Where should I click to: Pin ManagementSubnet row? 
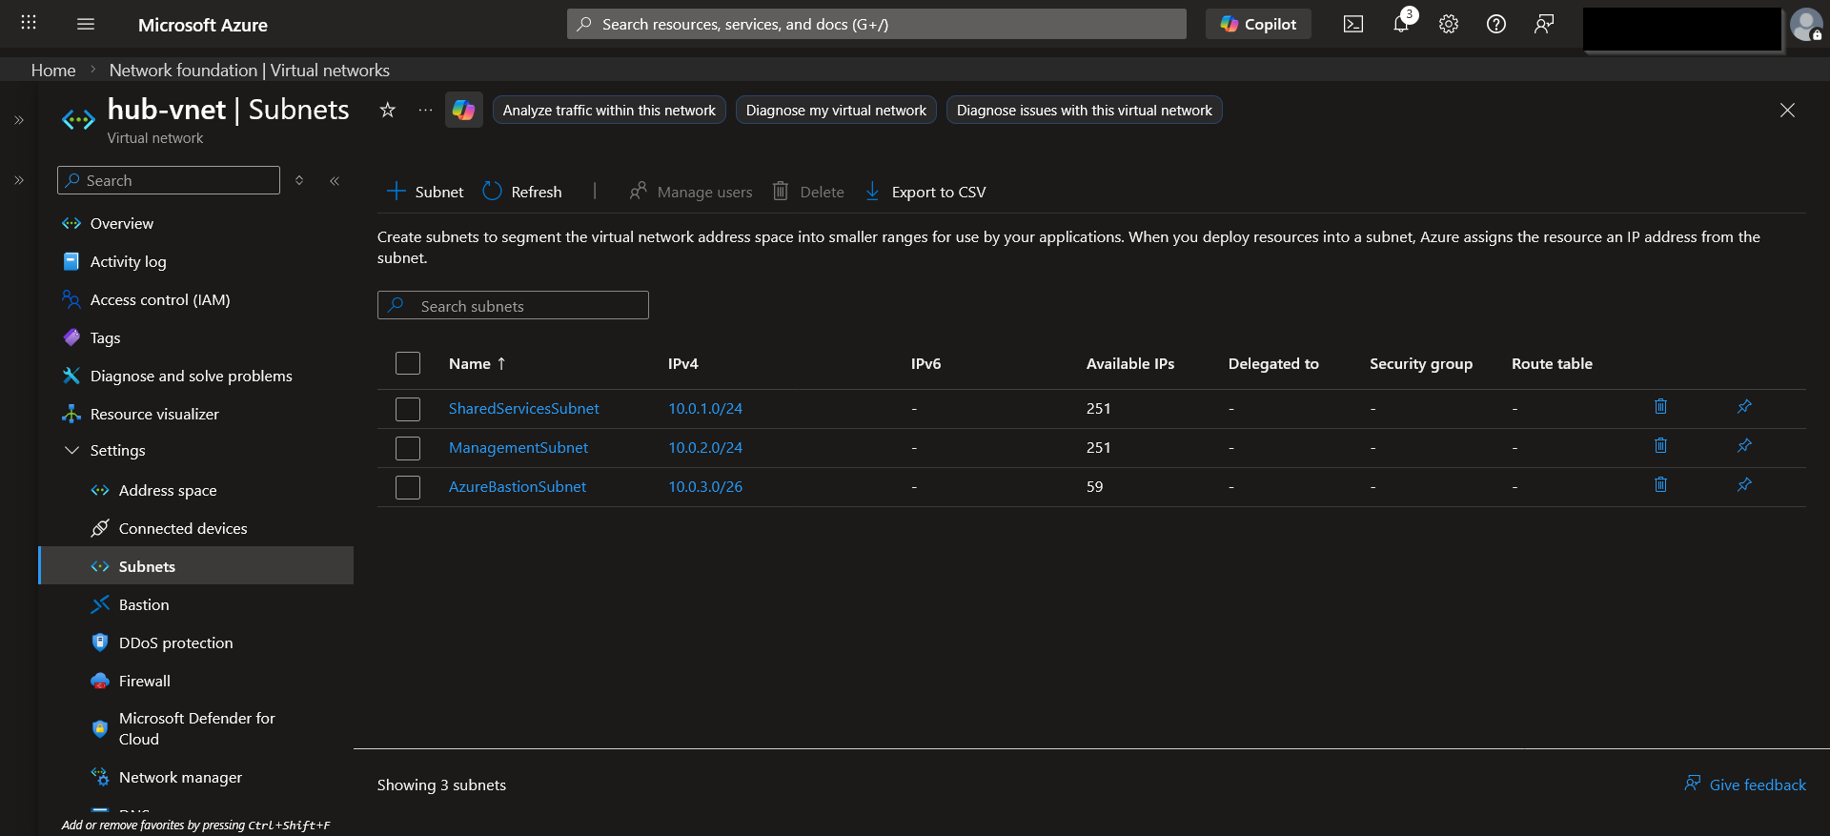(x=1744, y=446)
